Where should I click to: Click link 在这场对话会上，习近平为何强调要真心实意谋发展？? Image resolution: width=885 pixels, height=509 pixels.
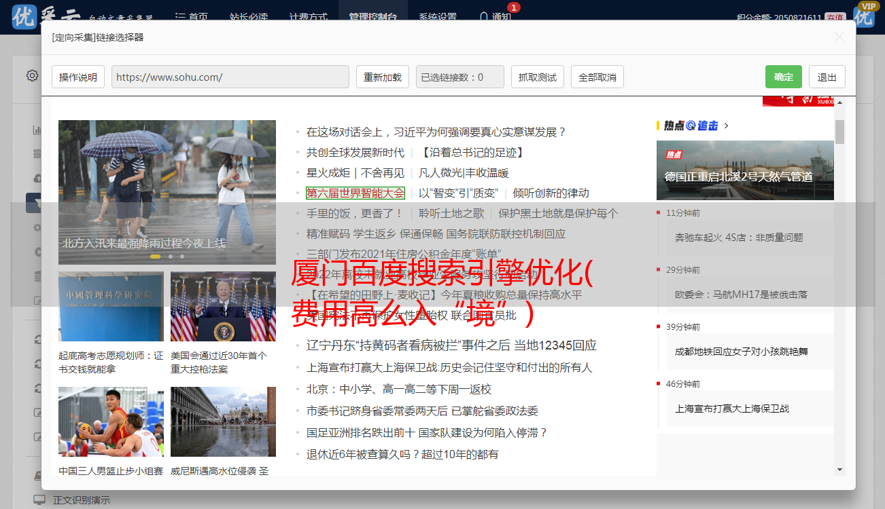click(x=436, y=132)
